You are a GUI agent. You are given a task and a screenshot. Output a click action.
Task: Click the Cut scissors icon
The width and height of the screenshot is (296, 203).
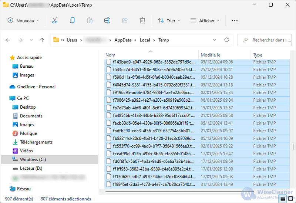(54, 20)
